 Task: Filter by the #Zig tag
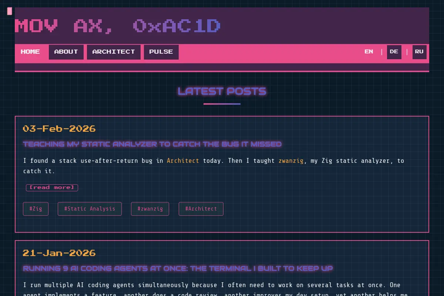pyautogui.click(x=36, y=209)
